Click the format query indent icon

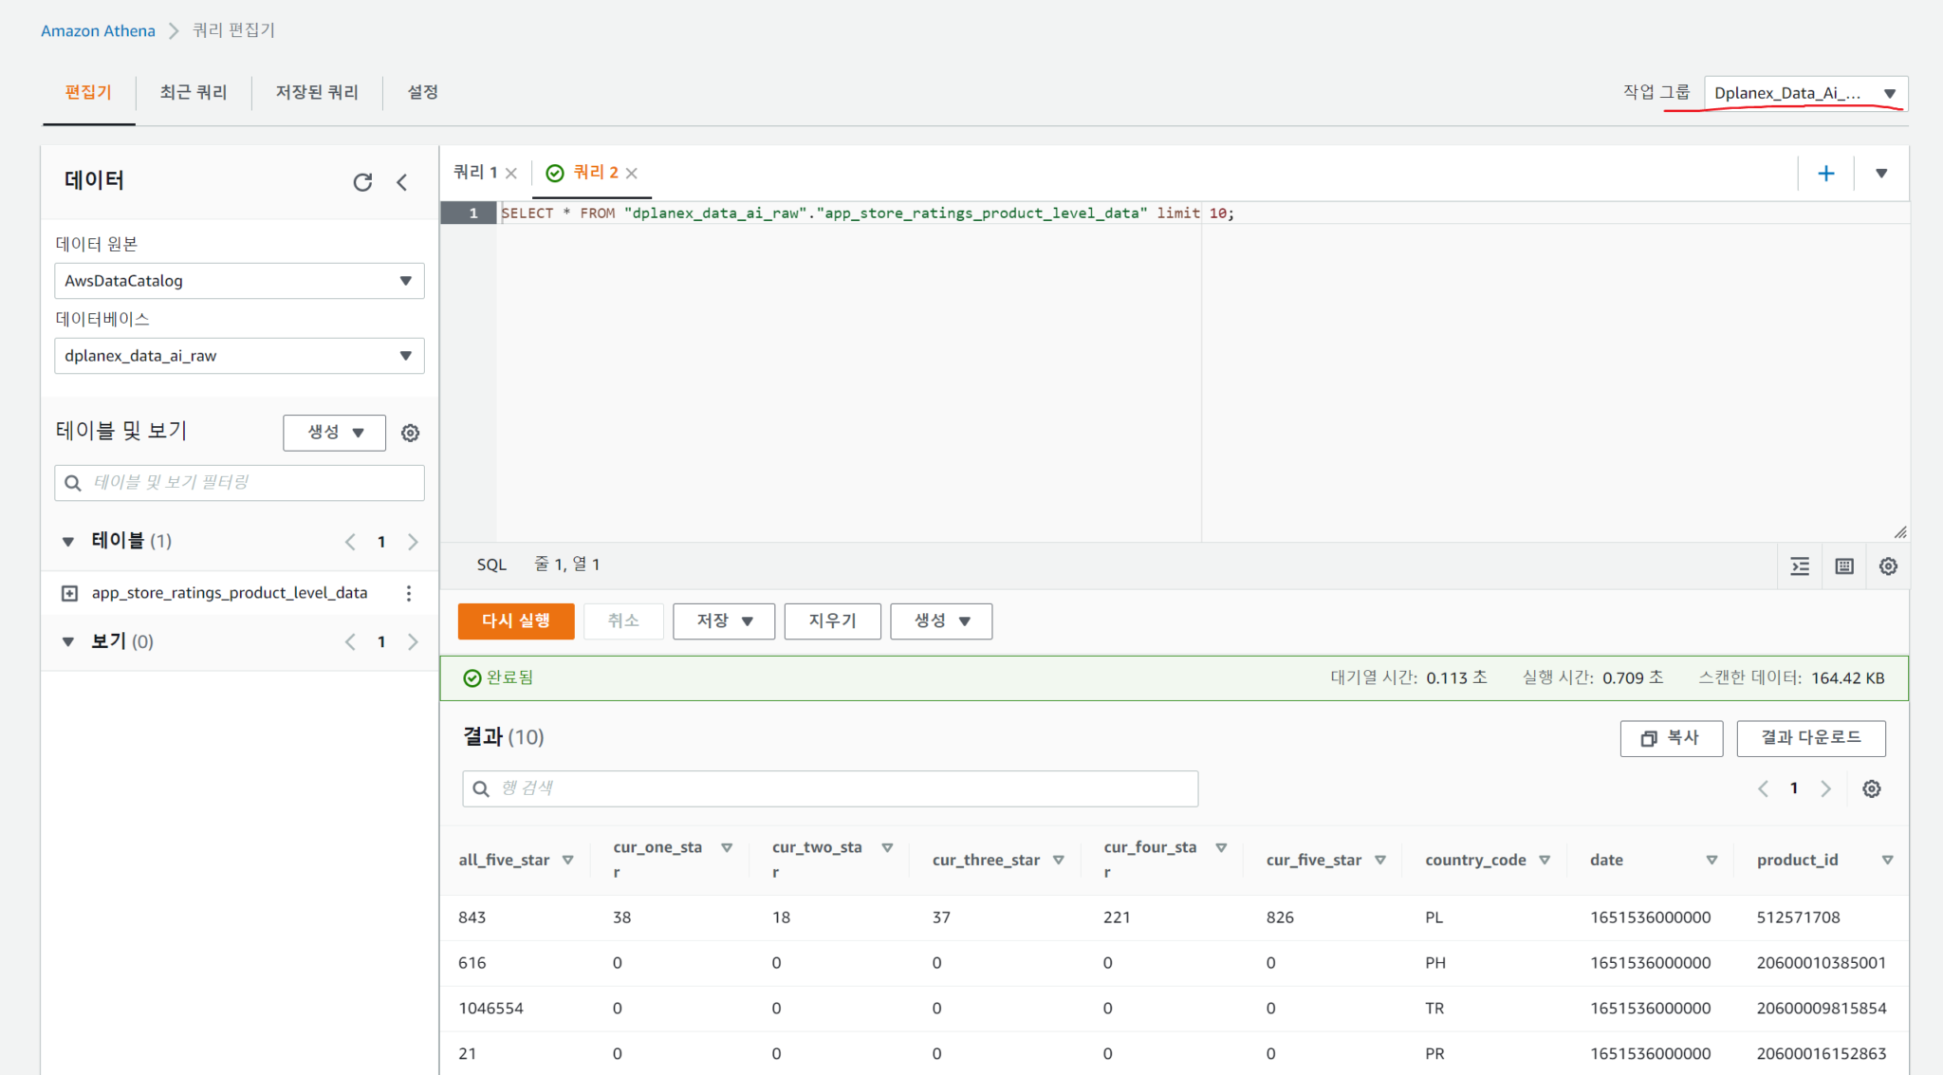pyautogui.click(x=1800, y=566)
